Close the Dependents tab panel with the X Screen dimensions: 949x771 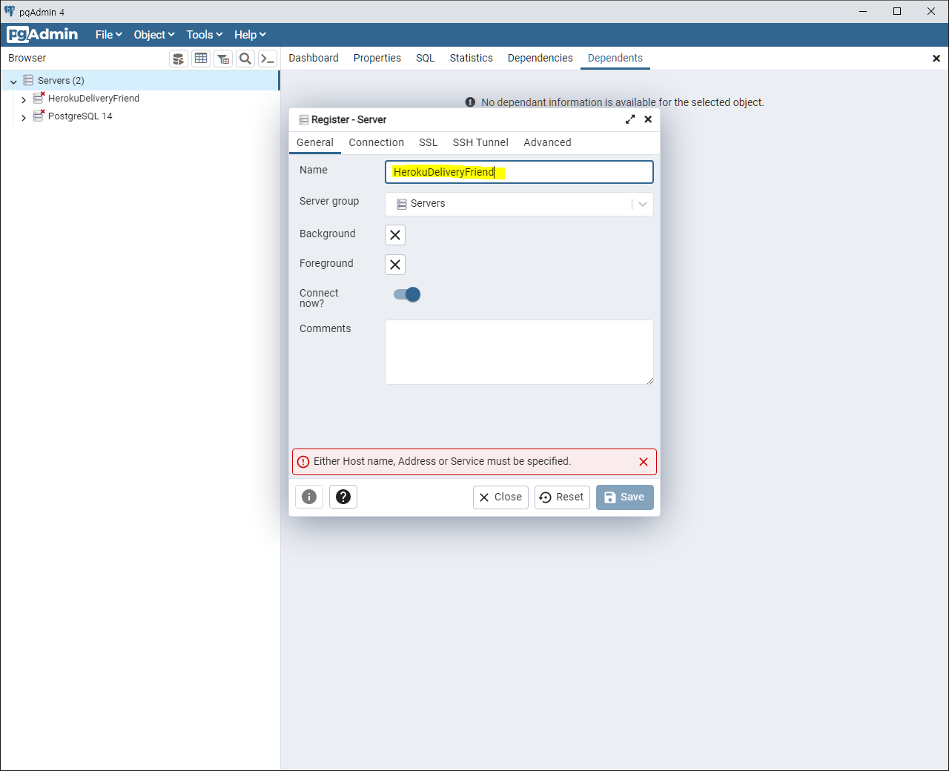coord(936,59)
